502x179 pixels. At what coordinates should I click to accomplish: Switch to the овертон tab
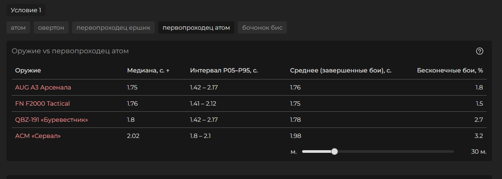coord(51,28)
